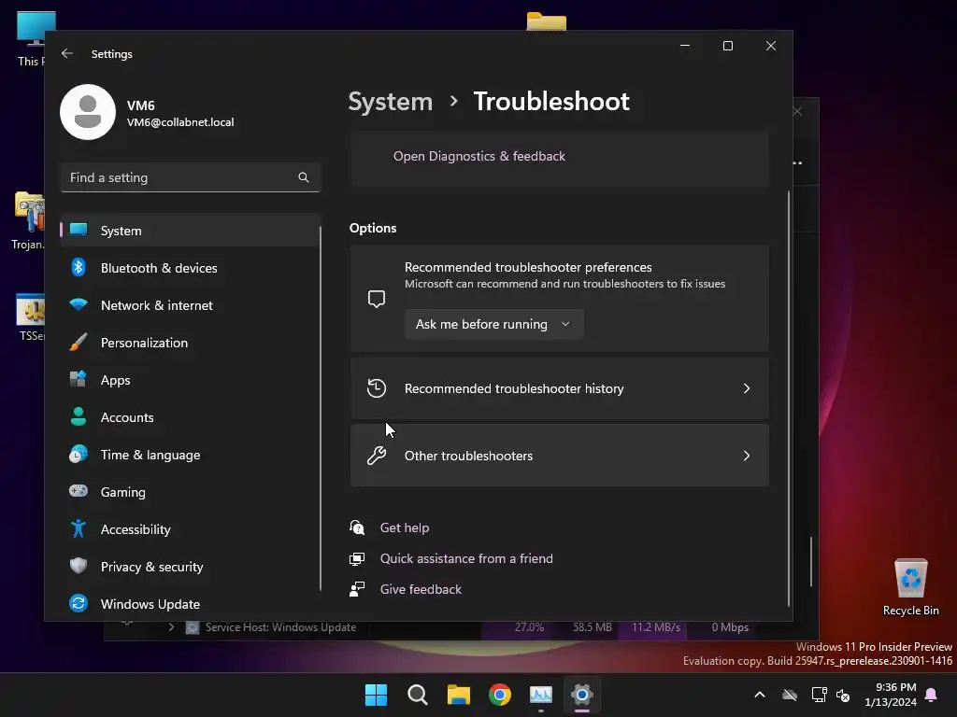Open Other troubleshooters page
This screenshot has width=957, height=717.
559,456
